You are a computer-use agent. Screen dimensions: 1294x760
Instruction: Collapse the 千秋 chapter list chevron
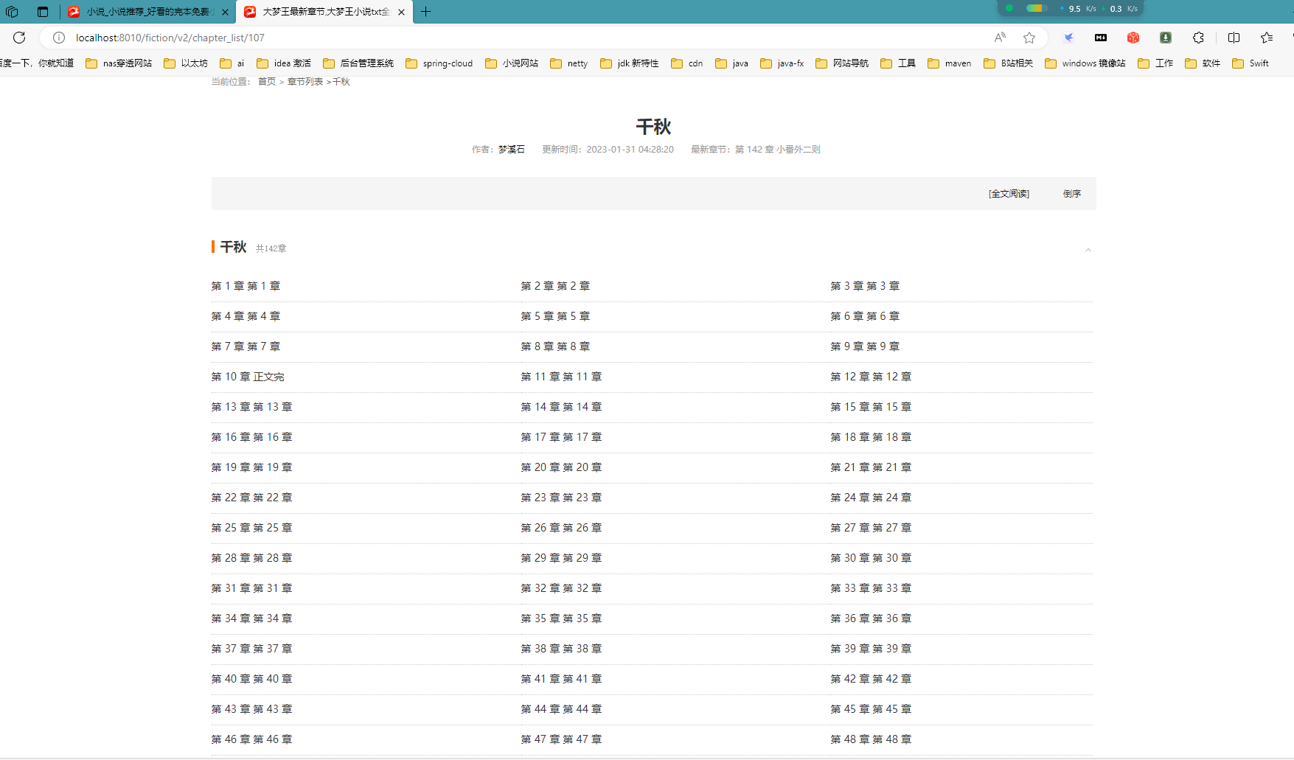1088,250
